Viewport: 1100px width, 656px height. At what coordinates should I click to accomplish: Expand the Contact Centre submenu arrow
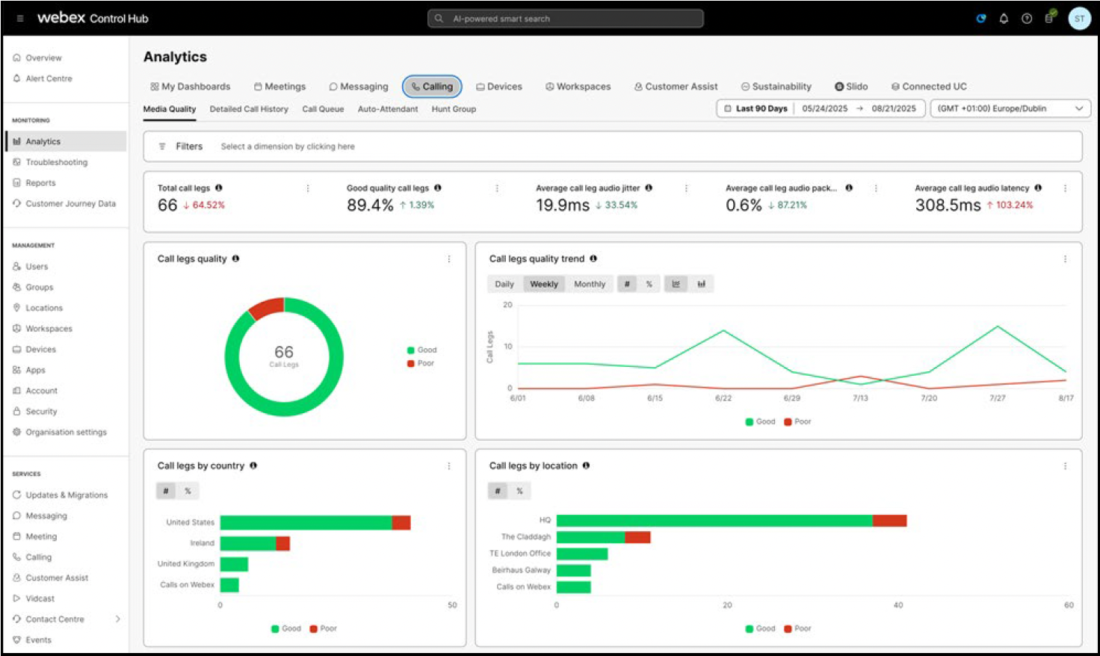click(x=117, y=619)
